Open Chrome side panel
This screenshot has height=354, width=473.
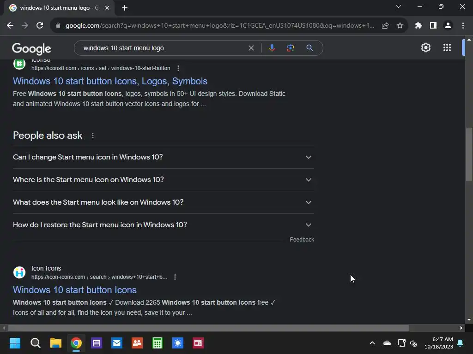pyautogui.click(x=433, y=26)
